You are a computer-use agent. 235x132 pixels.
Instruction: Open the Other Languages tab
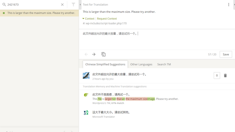click(x=141, y=64)
